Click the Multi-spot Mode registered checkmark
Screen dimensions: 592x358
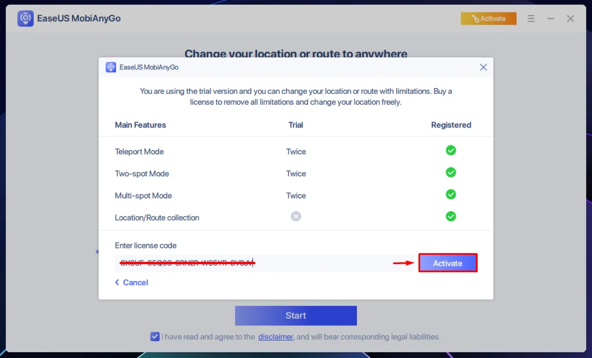pos(451,195)
